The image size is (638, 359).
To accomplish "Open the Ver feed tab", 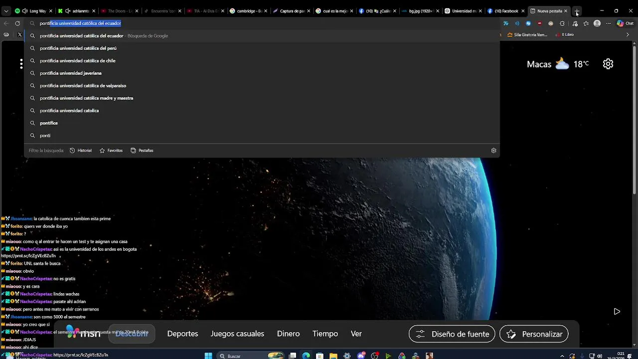I will coord(356,334).
